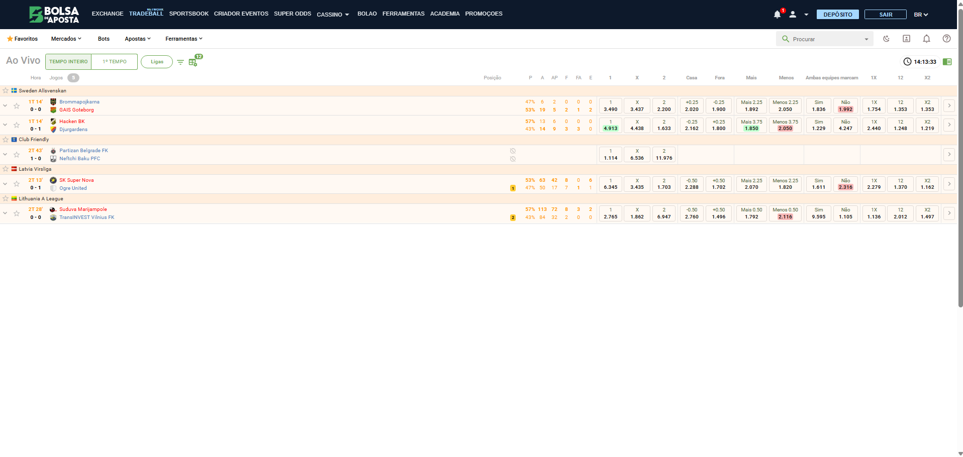Screen dimensions: 963x457
Task: Open the Procurar search dropdown arrow
Action: (866, 39)
